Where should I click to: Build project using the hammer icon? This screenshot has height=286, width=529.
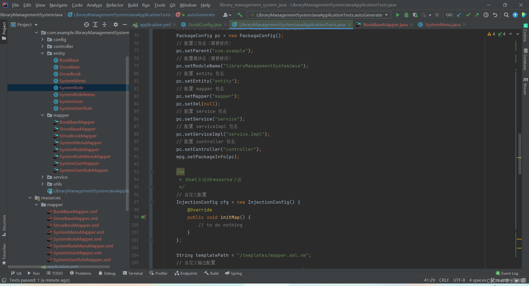point(240,15)
